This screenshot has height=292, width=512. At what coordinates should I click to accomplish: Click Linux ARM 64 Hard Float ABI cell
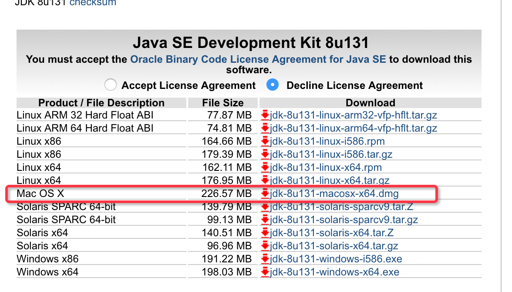(101, 128)
